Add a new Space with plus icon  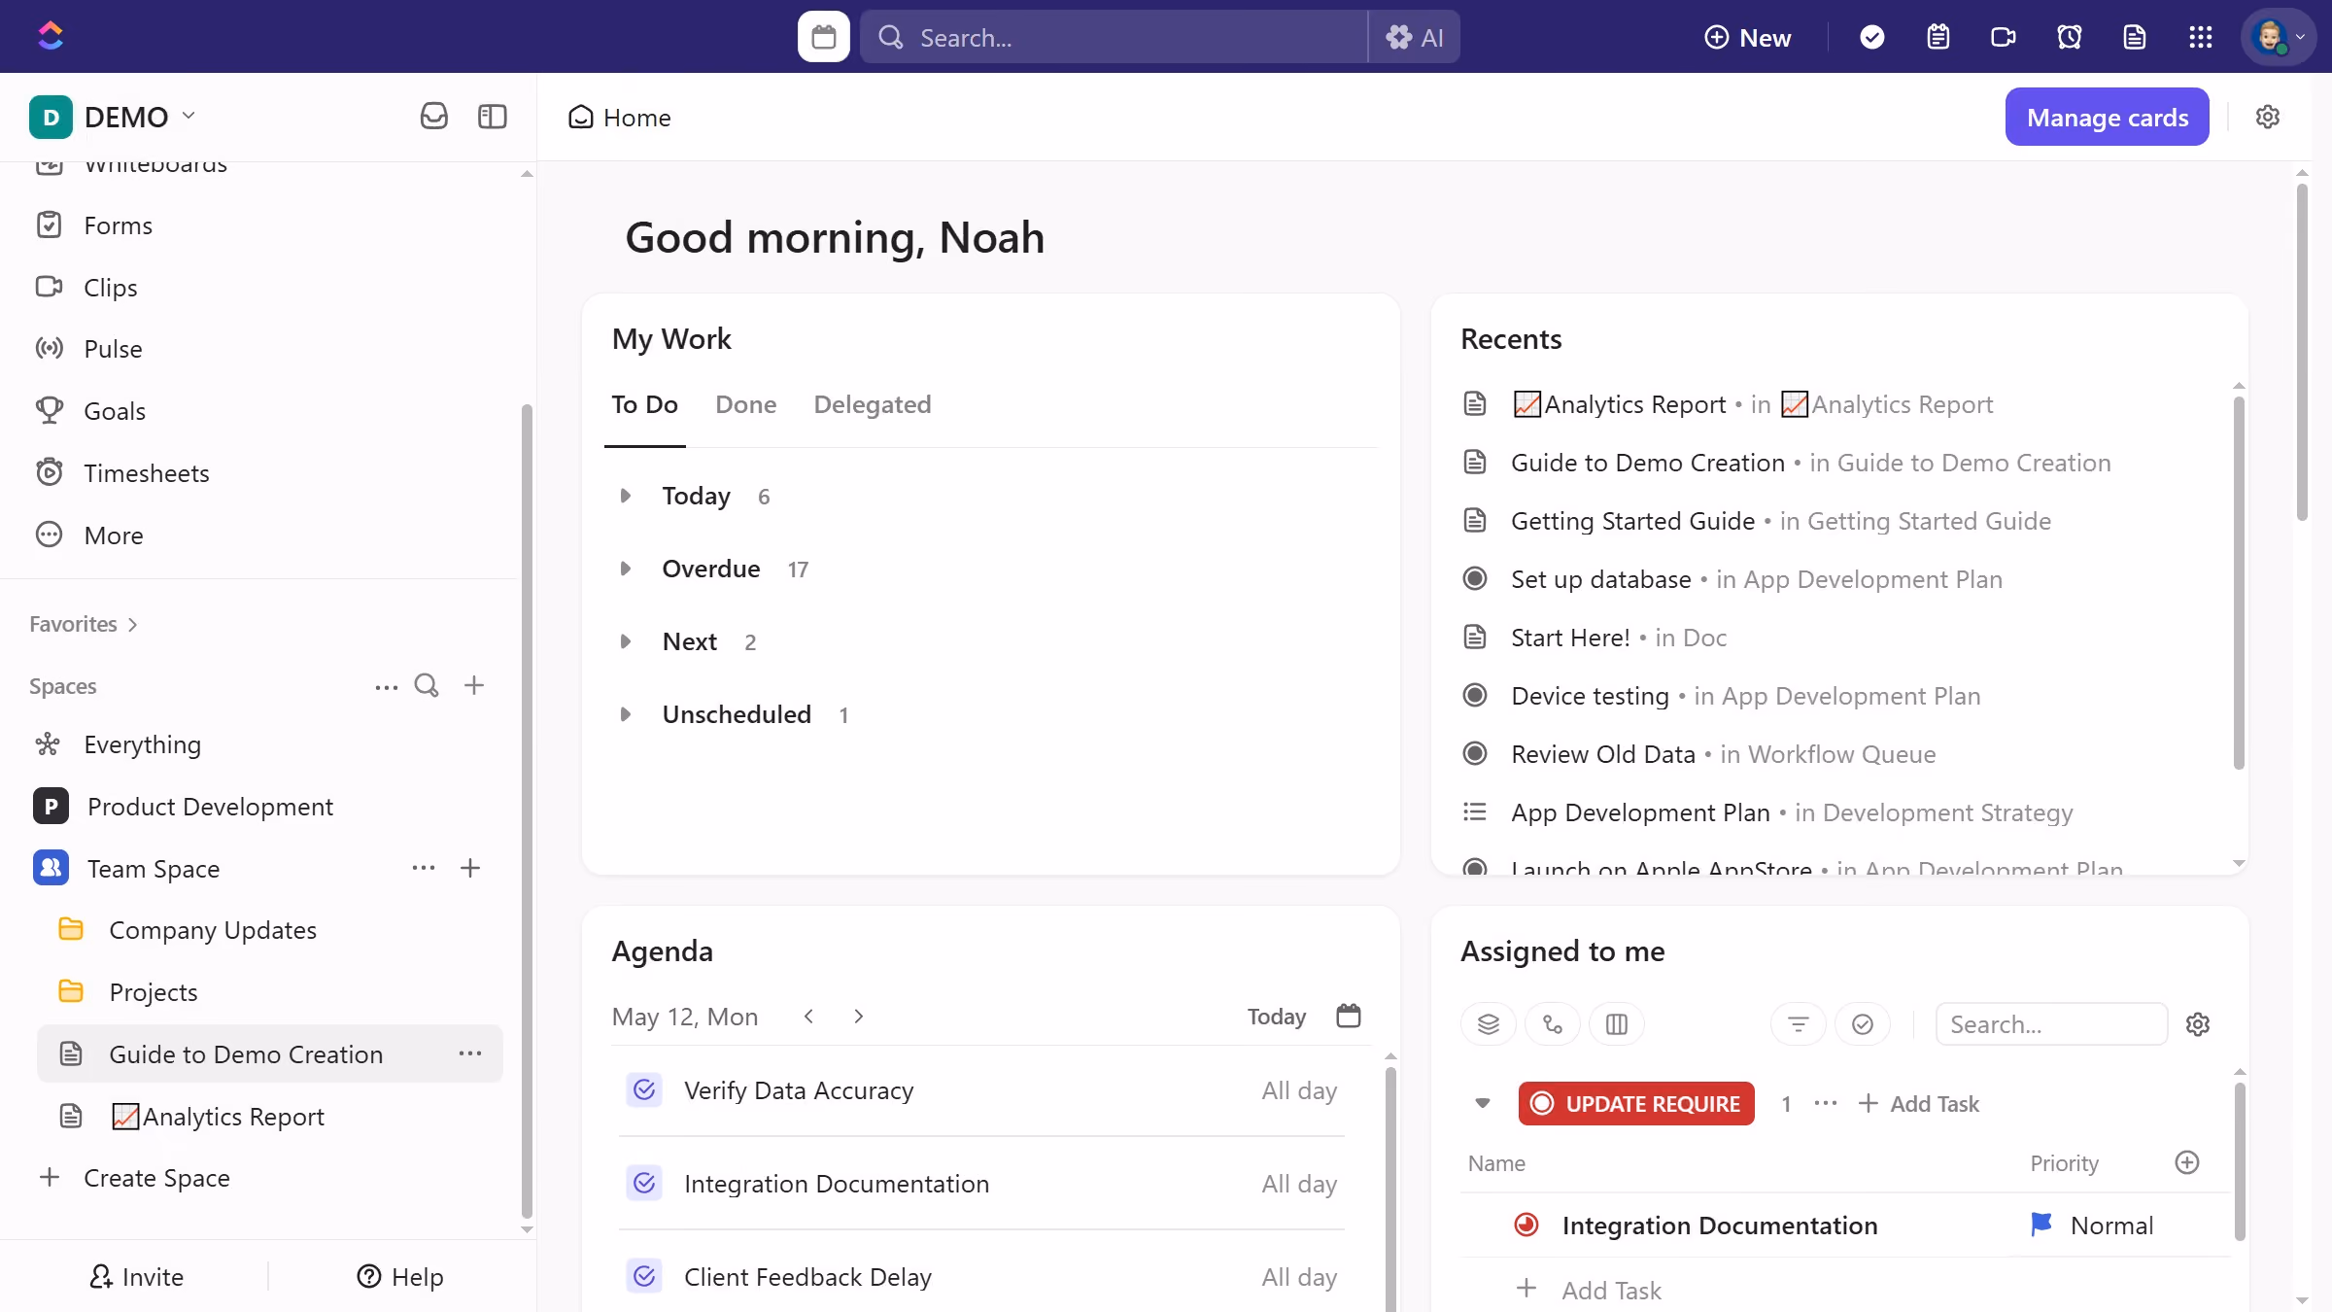coord(474,686)
